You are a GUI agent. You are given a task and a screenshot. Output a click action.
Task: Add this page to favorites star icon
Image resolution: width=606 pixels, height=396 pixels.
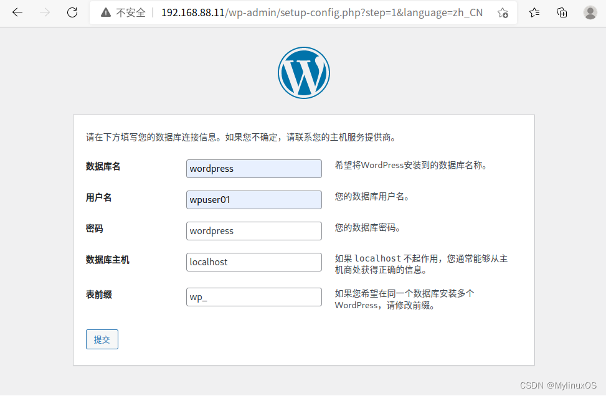(503, 12)
